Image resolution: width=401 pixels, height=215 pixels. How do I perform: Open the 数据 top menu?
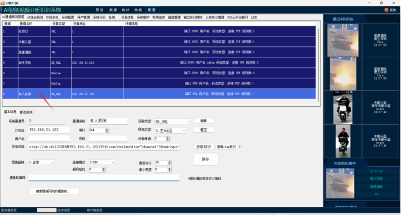[113, 10]
